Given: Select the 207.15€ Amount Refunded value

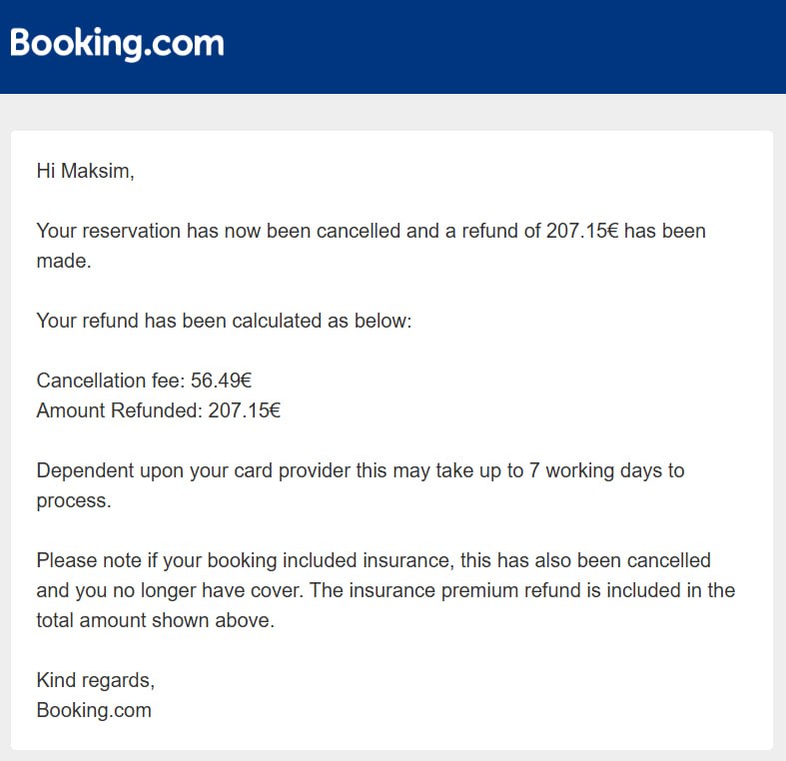Looking at the screenshot, I should [244, 410].
